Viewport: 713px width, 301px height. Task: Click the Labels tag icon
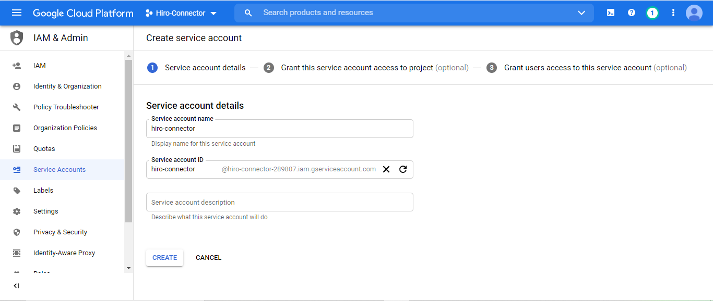[x=17, y=191]
